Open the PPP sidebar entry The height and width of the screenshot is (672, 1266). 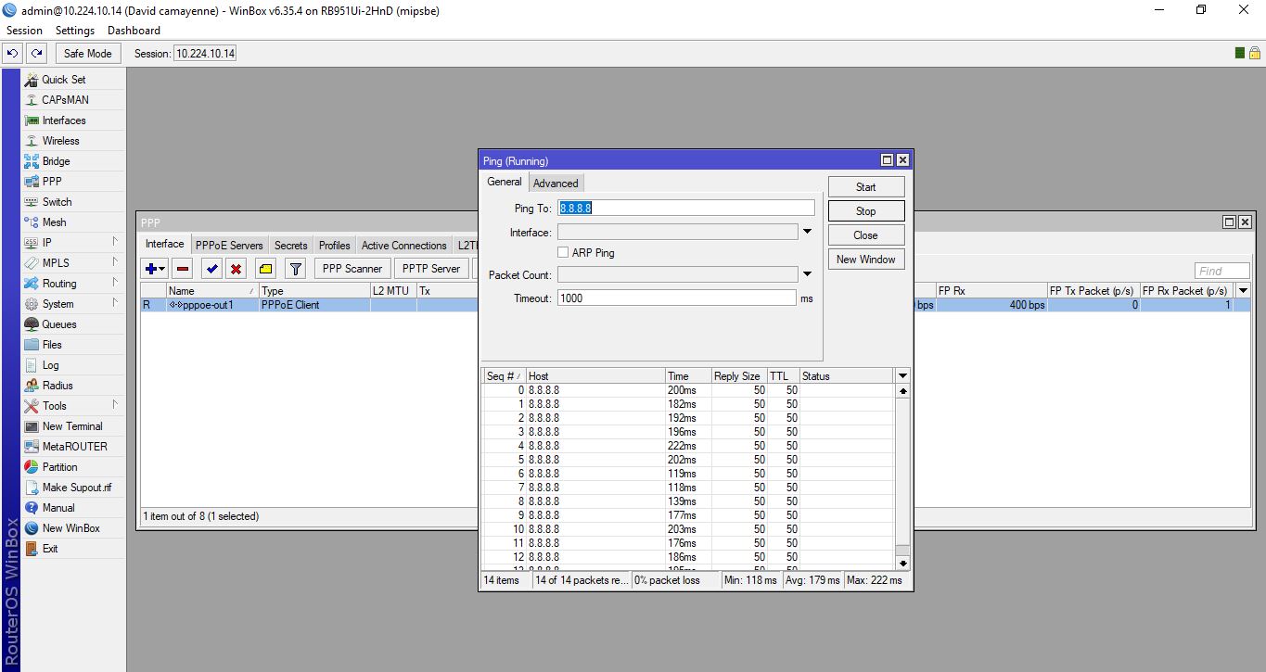pyautogui.click(x=52, y=182)
